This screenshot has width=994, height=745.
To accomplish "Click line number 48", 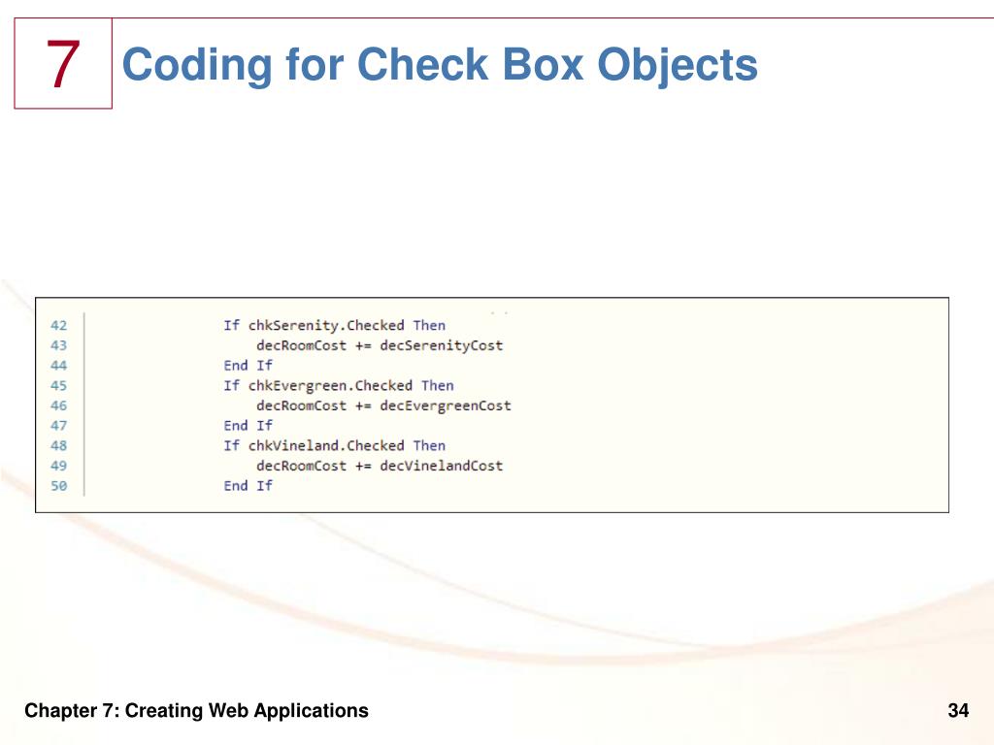I will point(58,446).
